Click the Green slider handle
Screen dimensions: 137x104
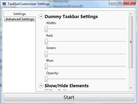[x=46, y=54]
